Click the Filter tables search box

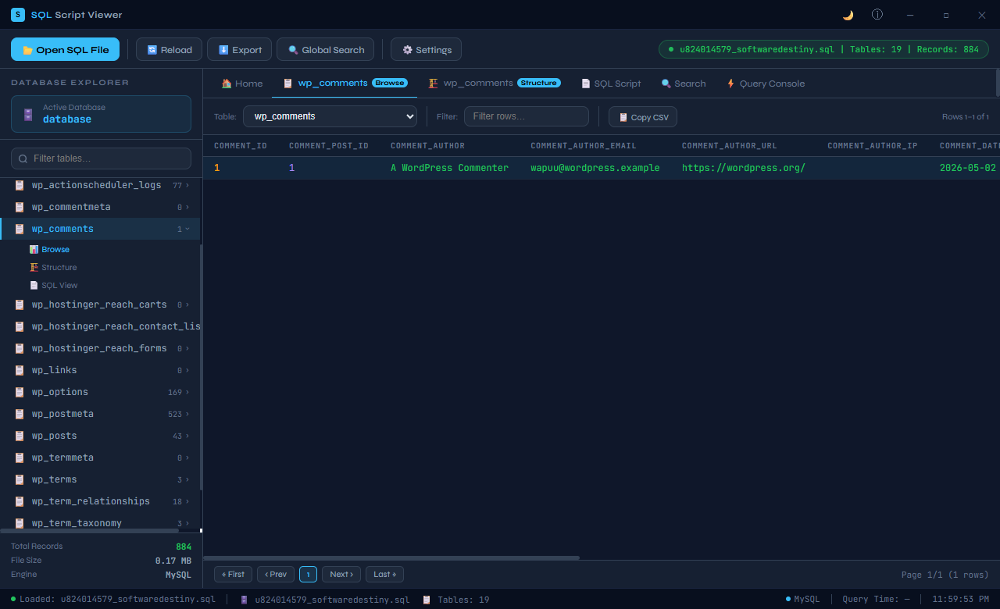101,158
